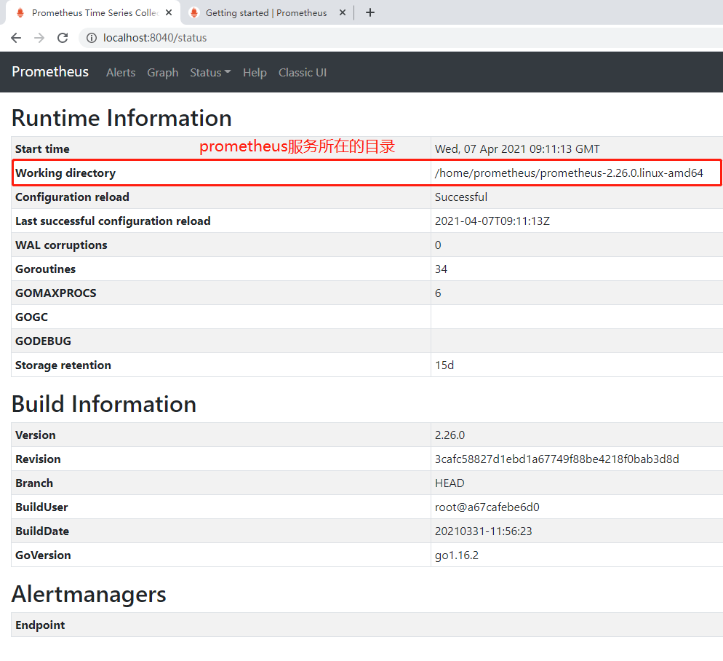Click the GoVersion value 'go1.16.2'
The width and height of the screenshot is (723, 661).
tap(457, 555)
